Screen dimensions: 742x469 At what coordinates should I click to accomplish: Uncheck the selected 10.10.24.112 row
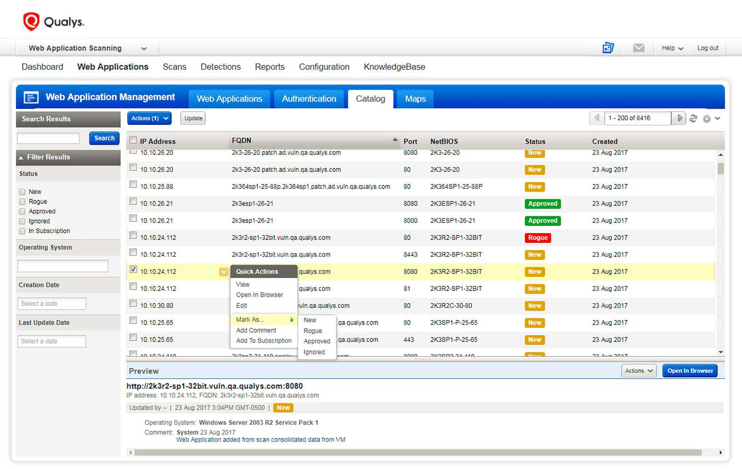click(132, 269)
